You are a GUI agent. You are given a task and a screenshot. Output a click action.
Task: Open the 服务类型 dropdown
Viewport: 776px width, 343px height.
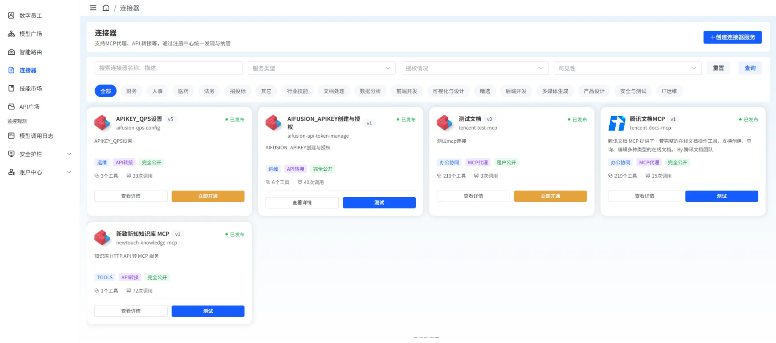[322, 68]
